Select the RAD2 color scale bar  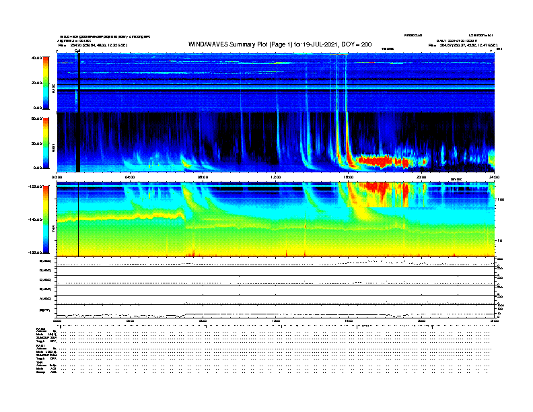46,83
